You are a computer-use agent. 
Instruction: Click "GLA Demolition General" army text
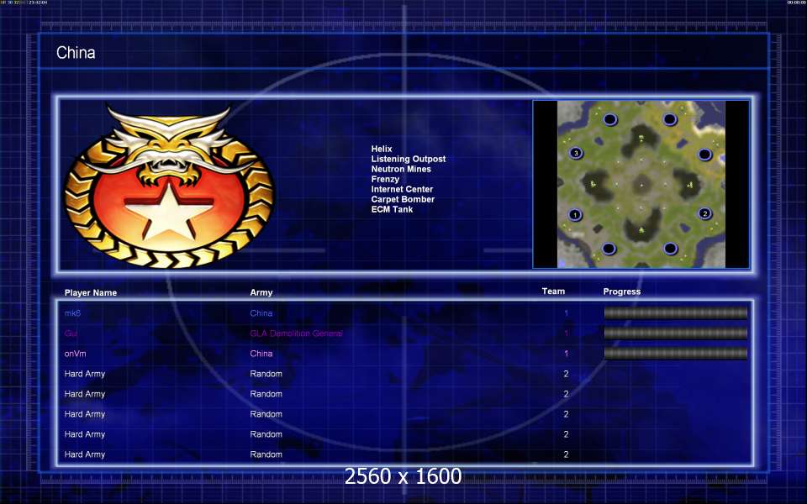(x=297, y=333)
